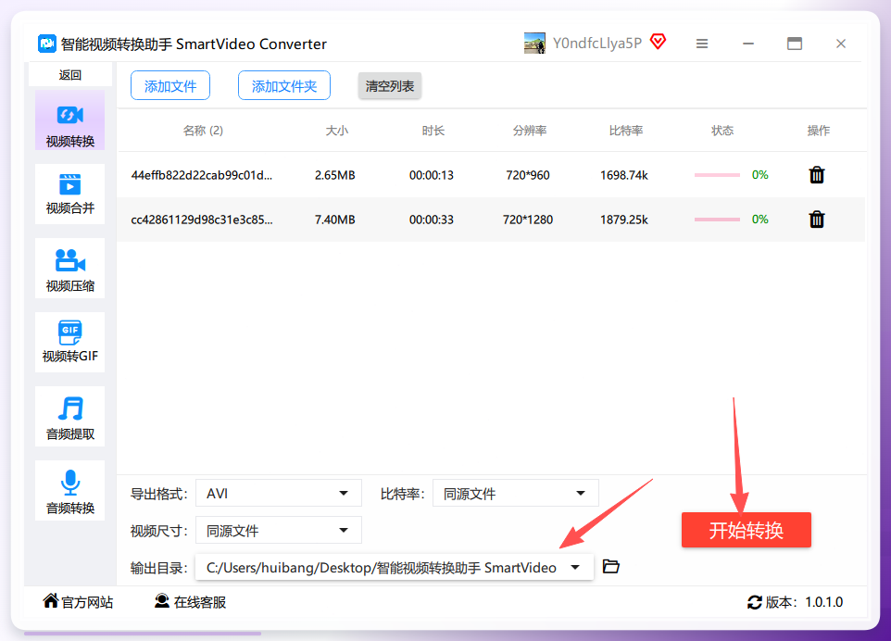Click 添加文件 to add a file
The image size is (891, 641).
(170, 86)
